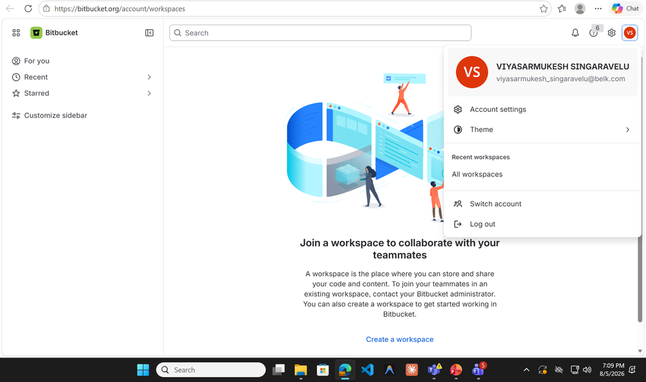Screen dimensions: 646x382
Task: View site information lock icon
Action: point(47,8)
